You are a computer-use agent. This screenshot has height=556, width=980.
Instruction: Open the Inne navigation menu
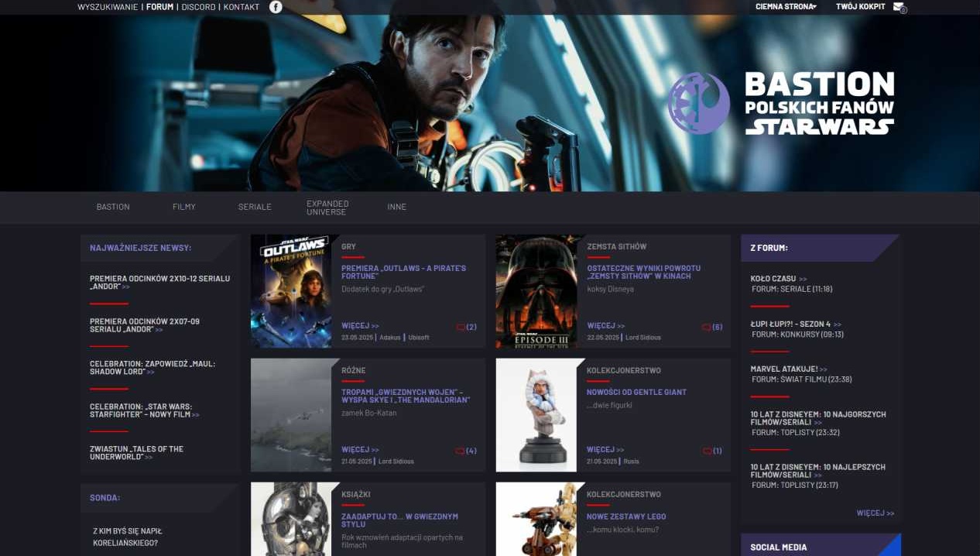pyautogui.click(x=397, y=208)
